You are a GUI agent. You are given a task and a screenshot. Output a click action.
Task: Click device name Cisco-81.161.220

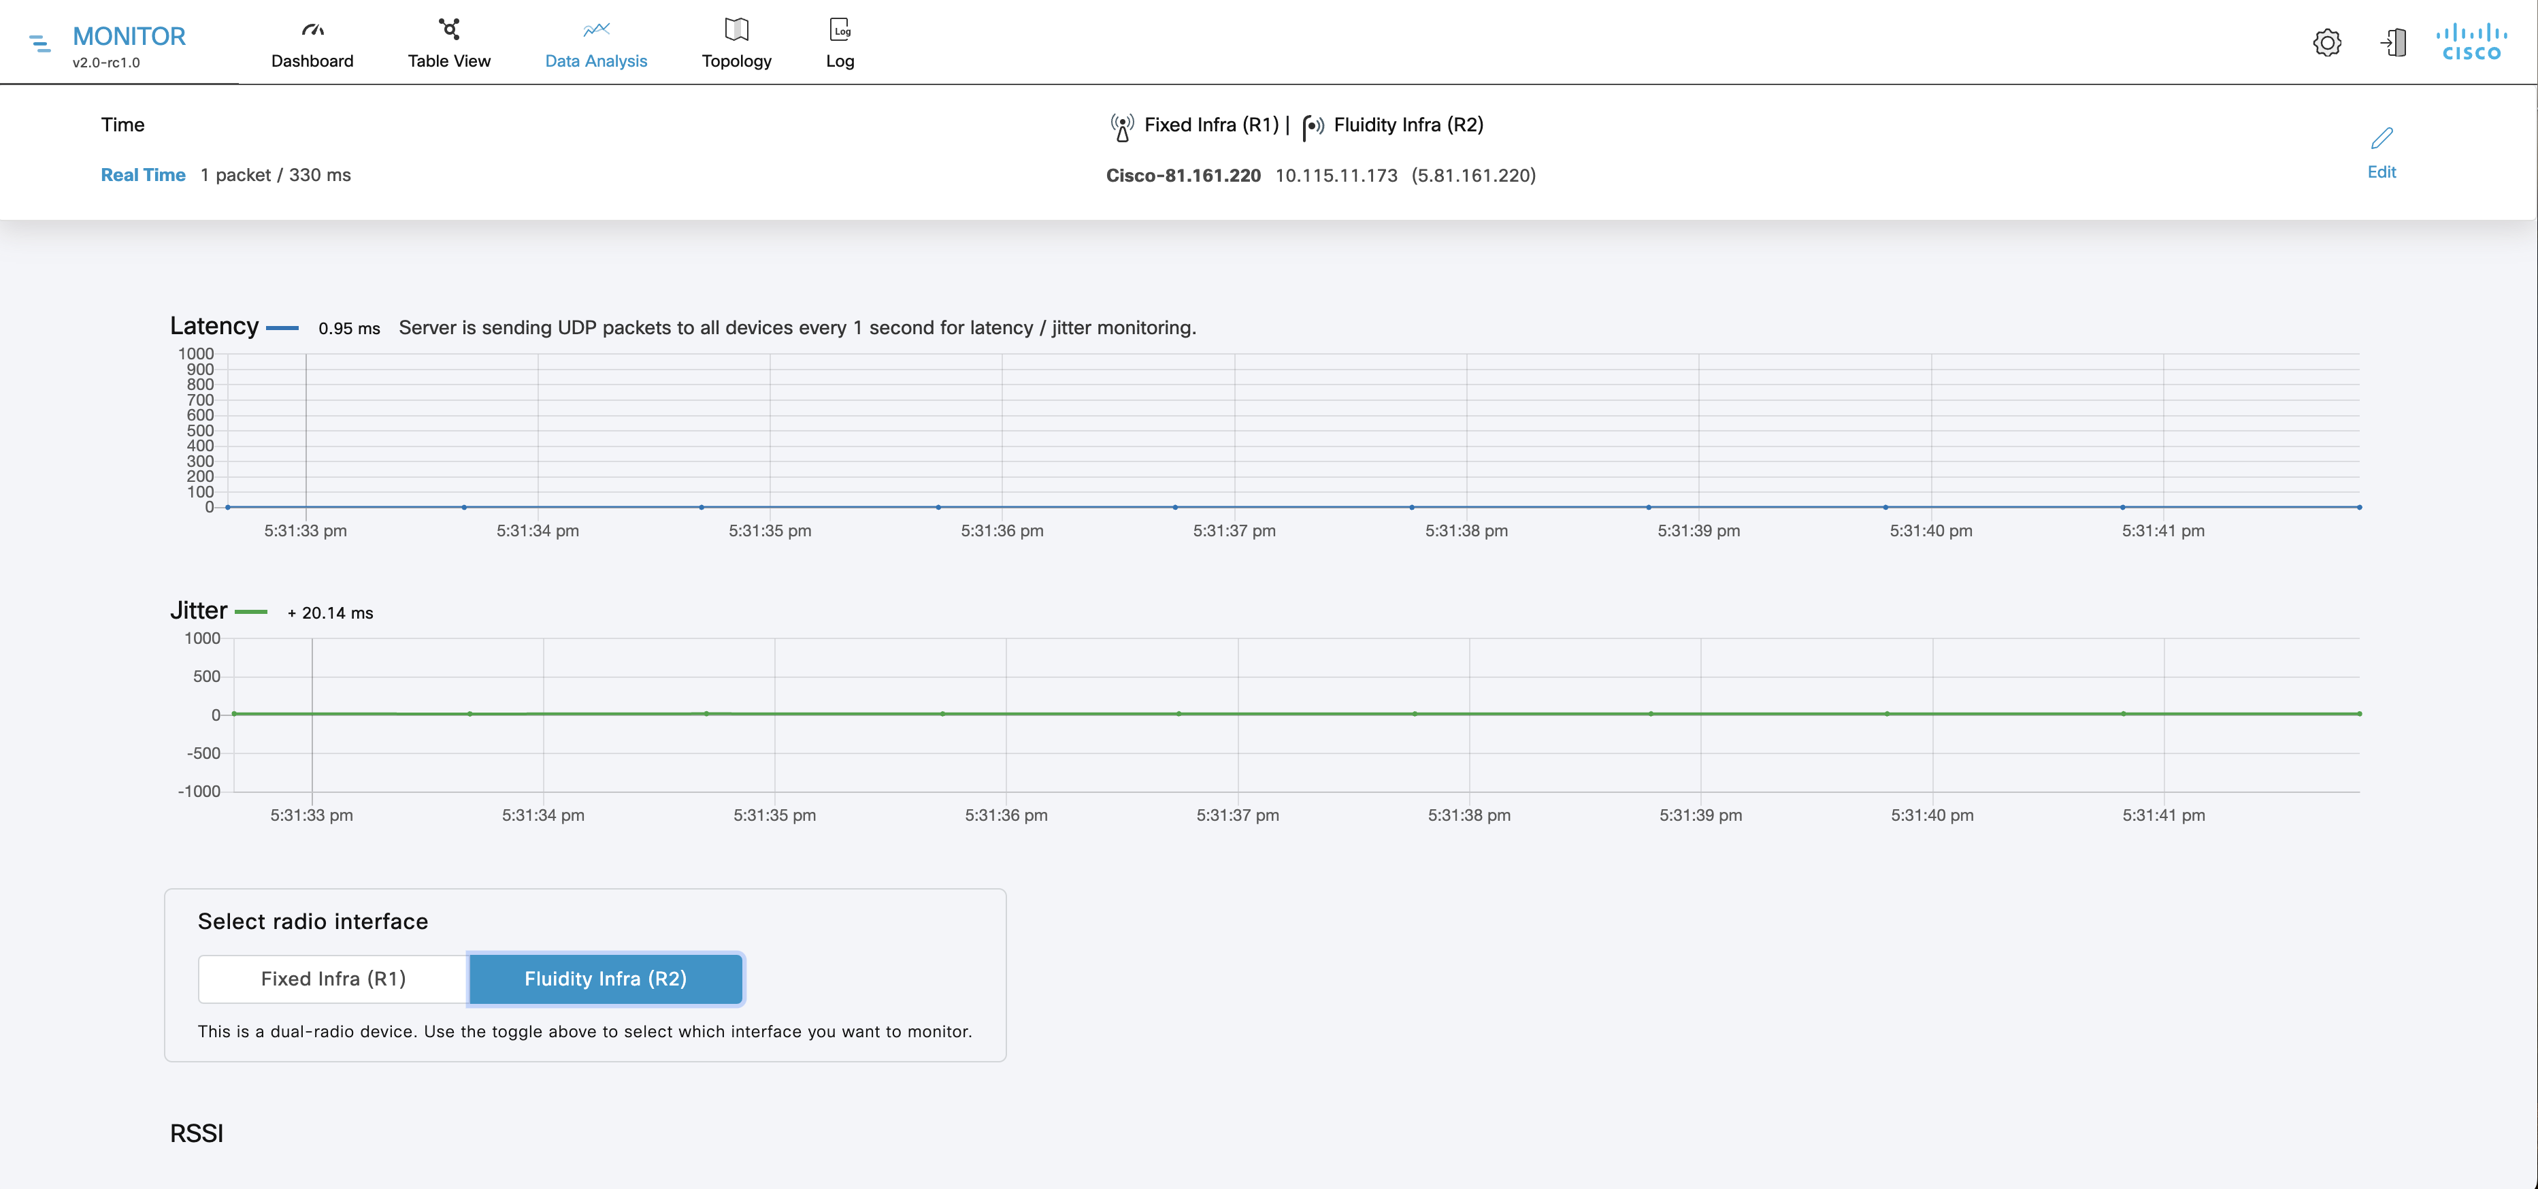pyautogui.click(x=1183, y=176)
